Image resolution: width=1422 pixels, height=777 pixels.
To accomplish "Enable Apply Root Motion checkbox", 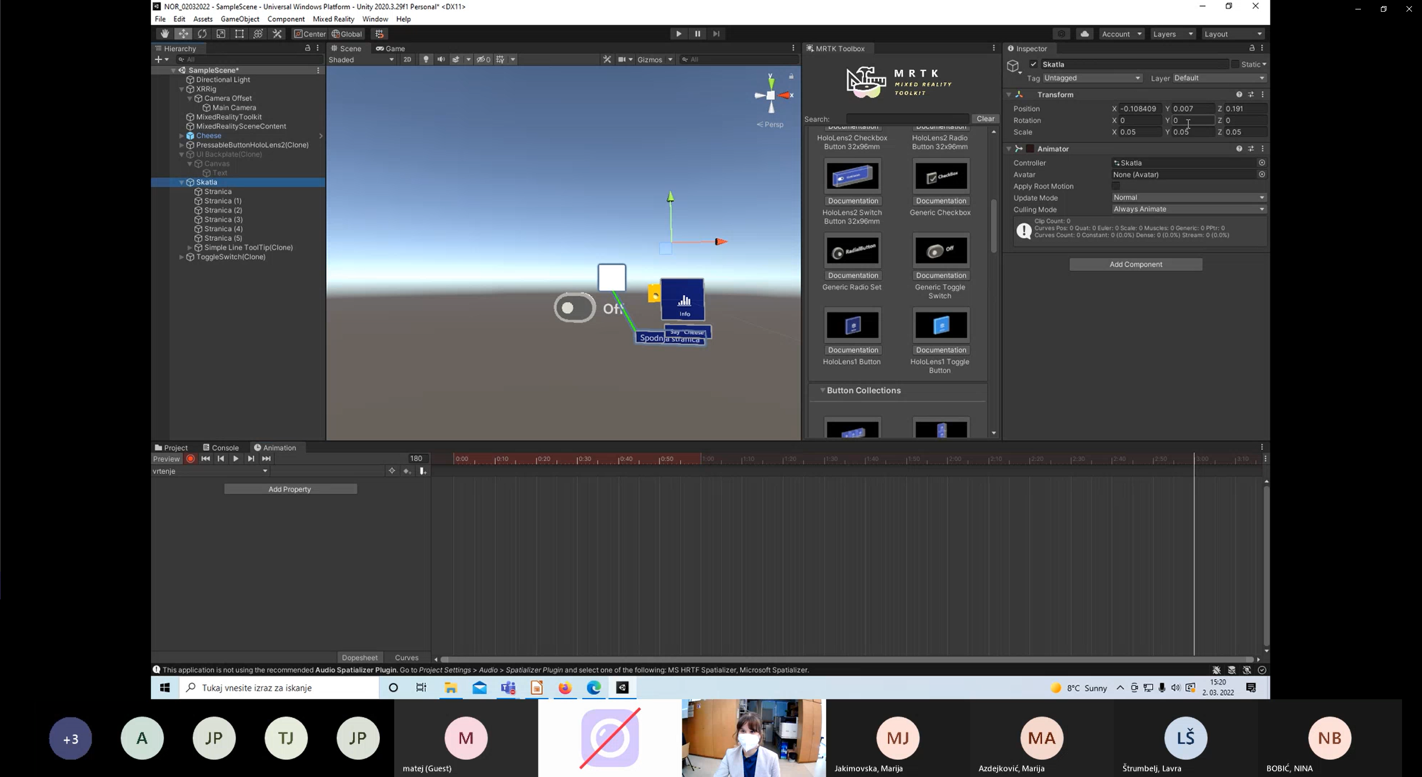I will (1116, 186).
